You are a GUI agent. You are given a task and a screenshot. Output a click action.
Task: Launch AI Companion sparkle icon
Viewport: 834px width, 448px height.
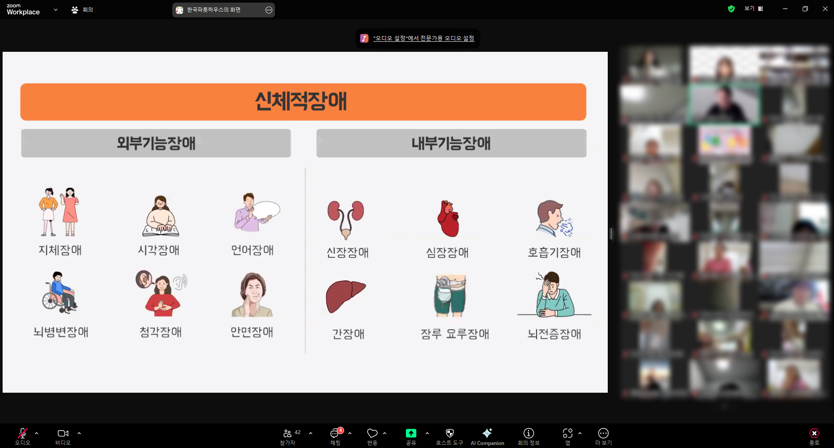[x=487, y=436]
